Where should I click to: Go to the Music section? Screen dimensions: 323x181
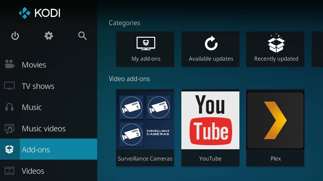pyautogui.click(x=49, y=107)
